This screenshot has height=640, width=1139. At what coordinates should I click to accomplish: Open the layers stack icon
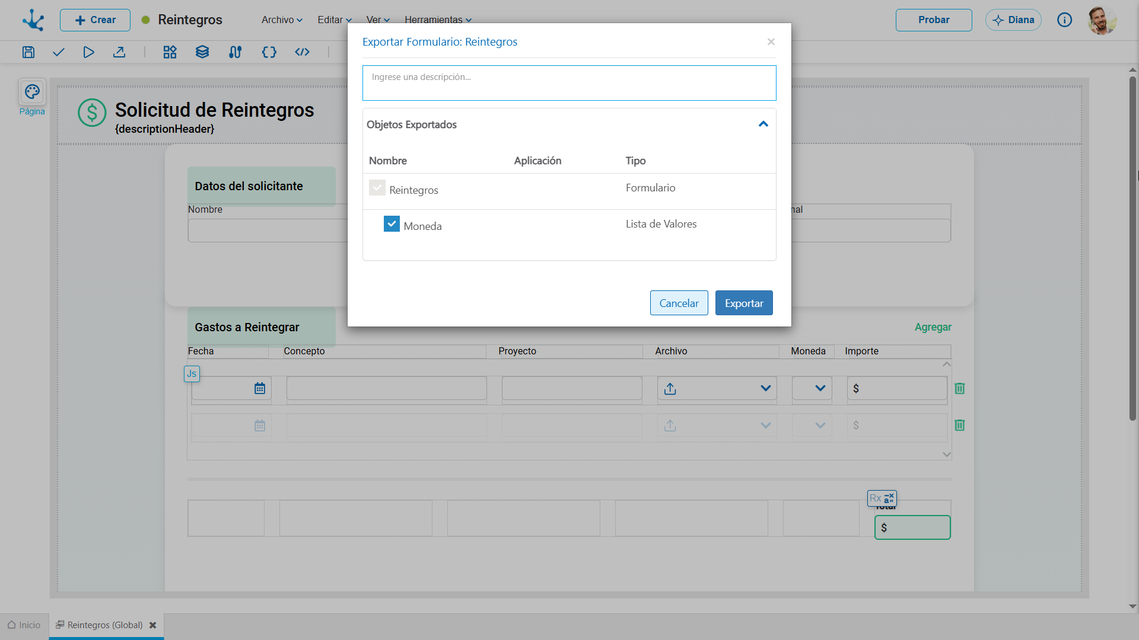click(x=202, y=52)
